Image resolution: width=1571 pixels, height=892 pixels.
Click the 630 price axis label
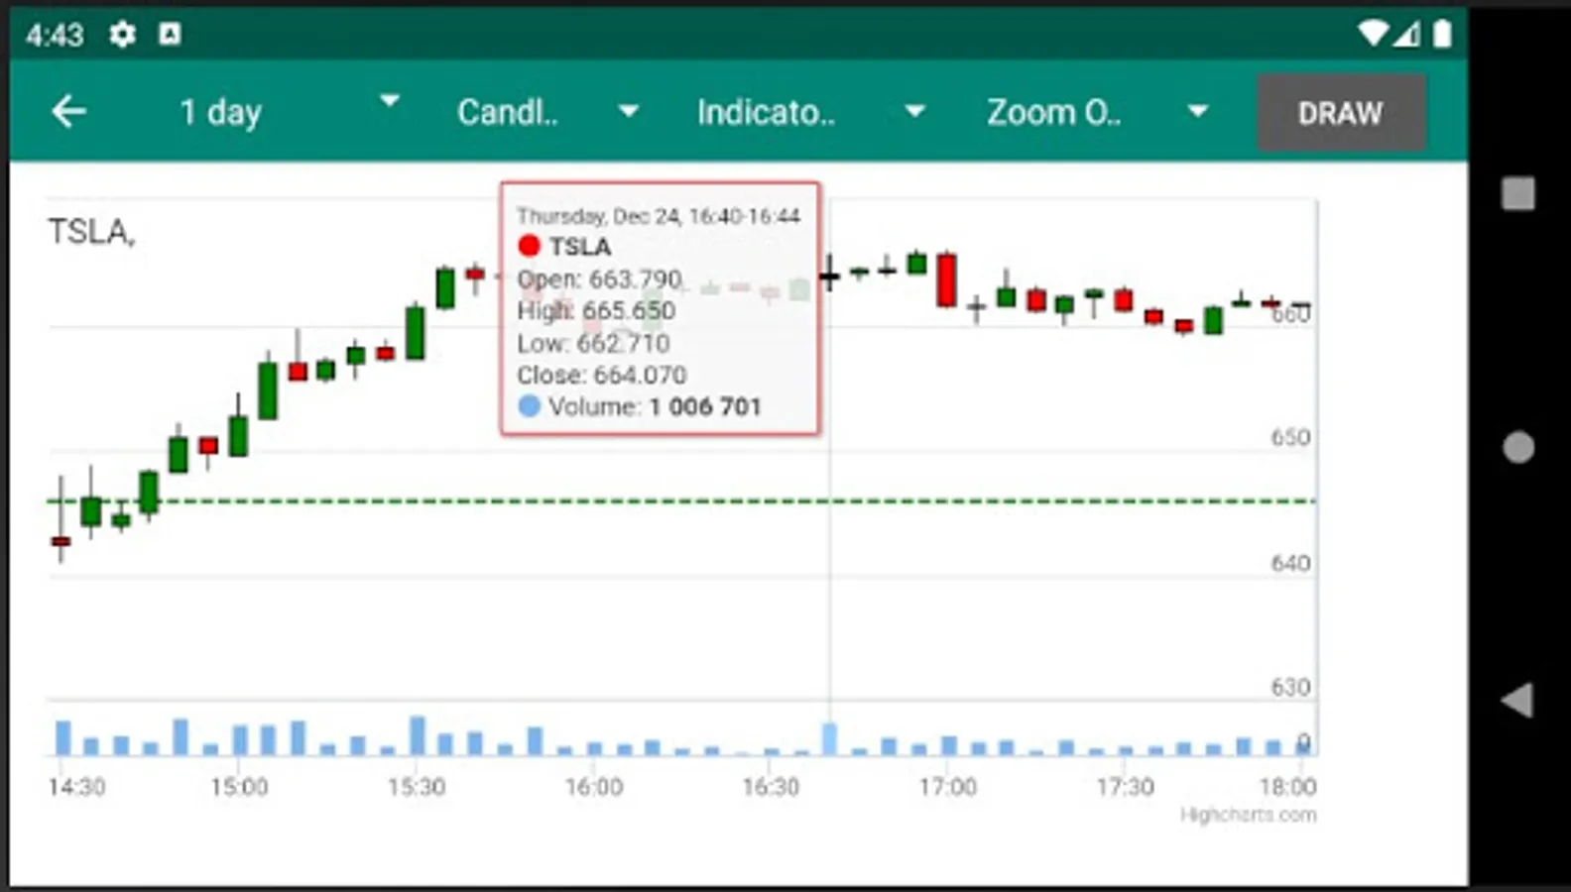click(1290, 687)
